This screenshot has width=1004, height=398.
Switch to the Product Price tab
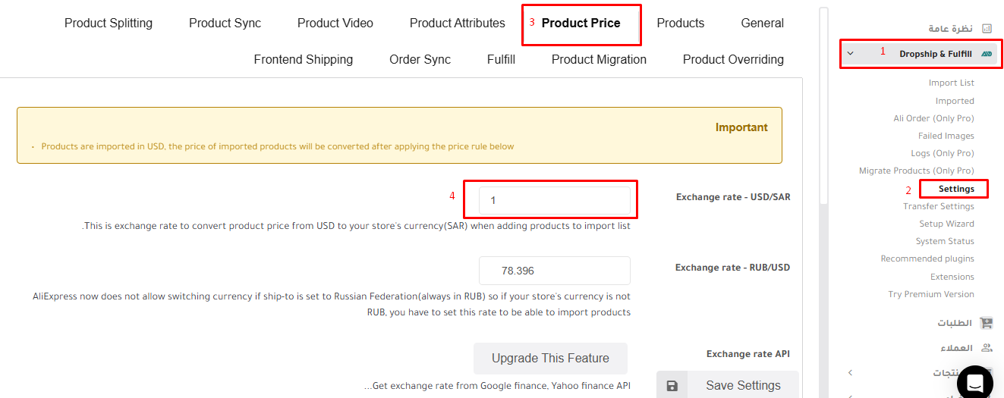tap(581, 23)
